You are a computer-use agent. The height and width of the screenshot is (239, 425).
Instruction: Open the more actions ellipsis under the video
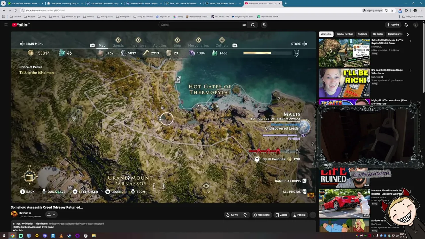coord(313,215)
